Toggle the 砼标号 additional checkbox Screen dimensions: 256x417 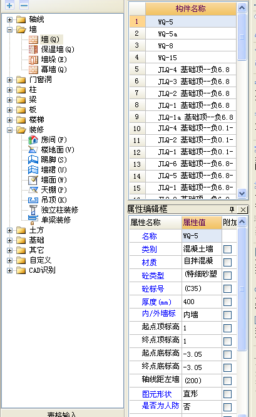228,289
